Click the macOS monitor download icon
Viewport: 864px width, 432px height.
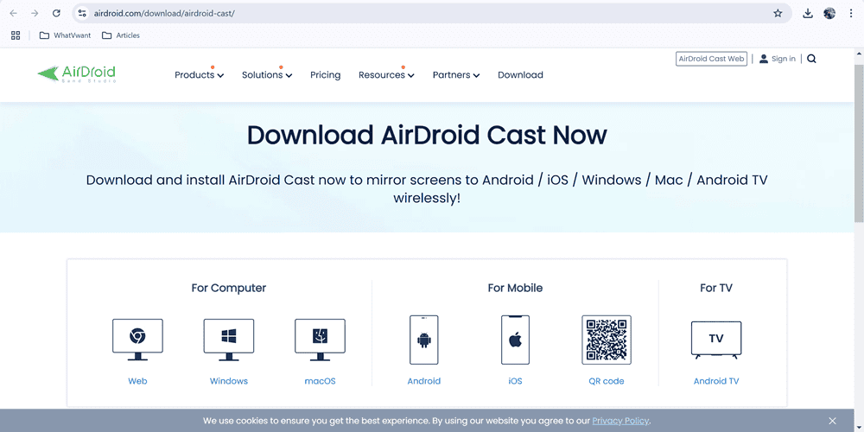pyautogui.click(x=321, y=340)
